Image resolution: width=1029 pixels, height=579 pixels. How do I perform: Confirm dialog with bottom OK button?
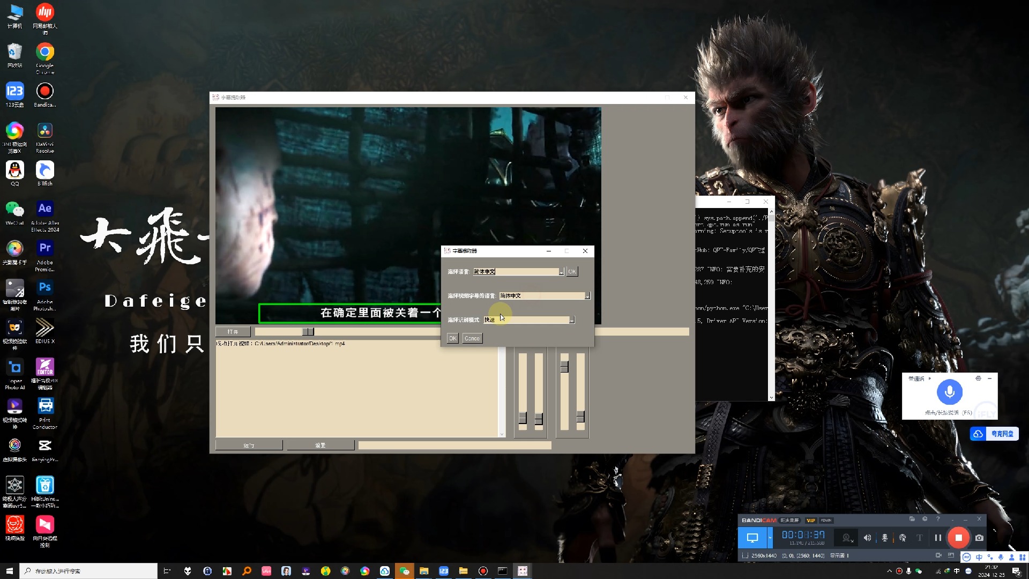[x=452, y=338]
